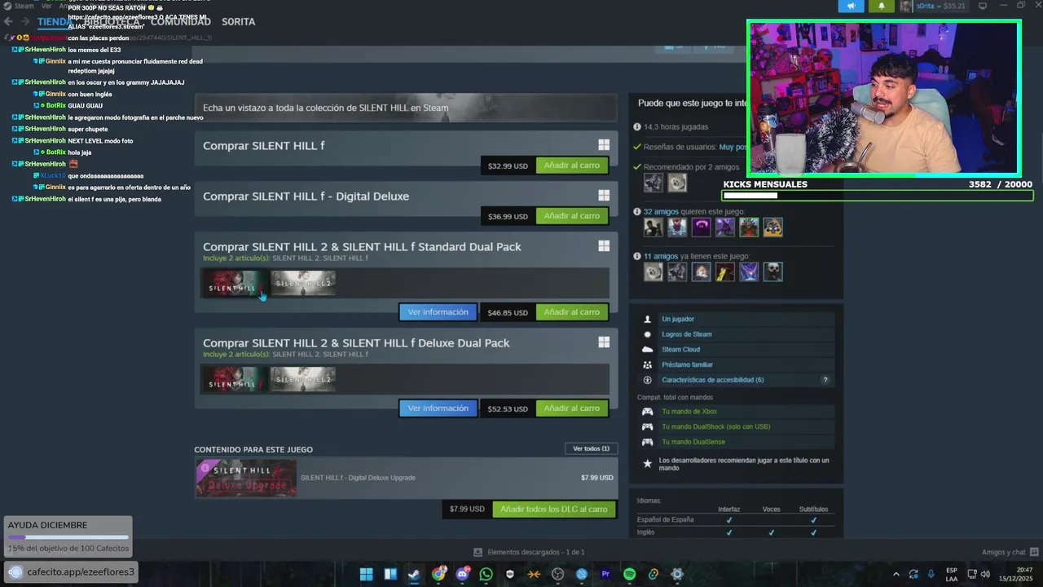Screen dimensions: 1043x587
Task: Launch Spotify from the taskbar
Action: click(629, 574)
